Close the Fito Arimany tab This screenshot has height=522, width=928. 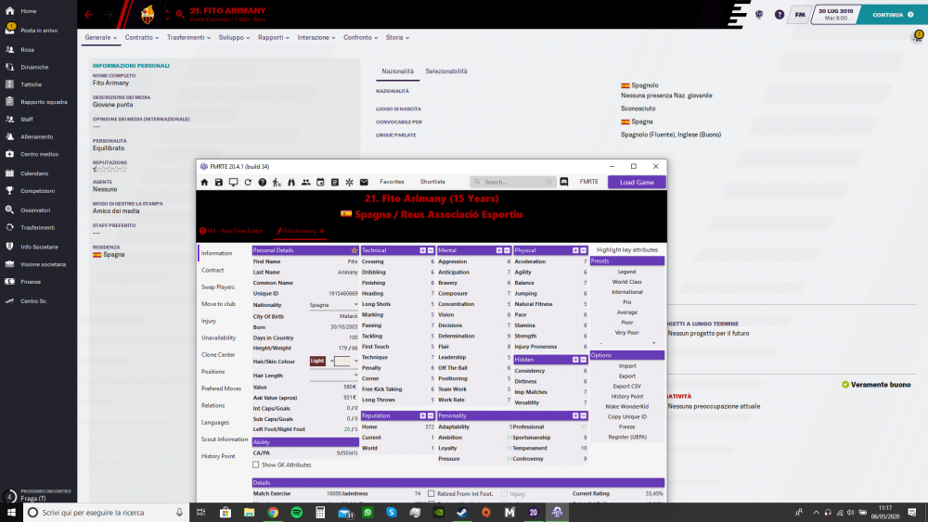pos(322,231)
